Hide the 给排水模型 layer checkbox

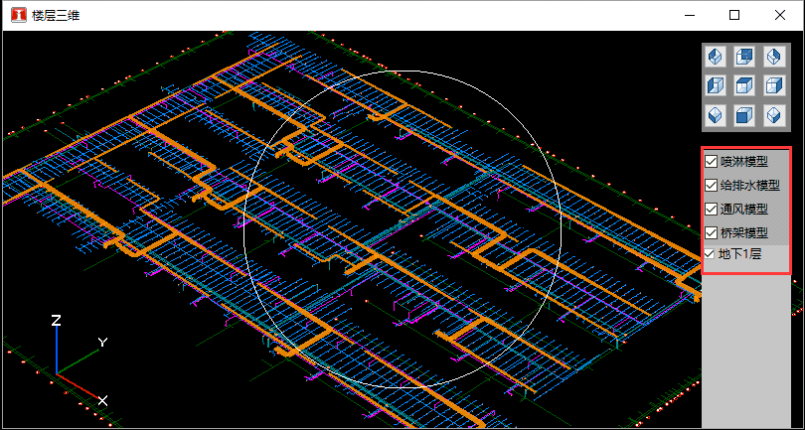712,185
